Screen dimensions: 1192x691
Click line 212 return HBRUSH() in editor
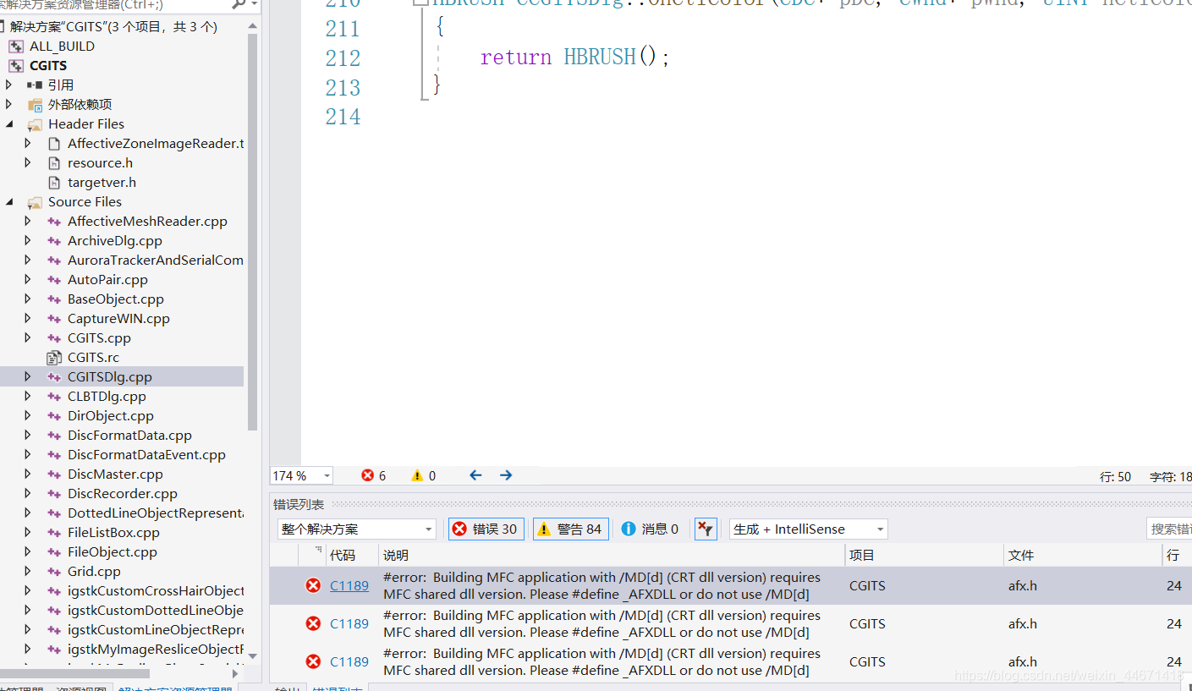tap(574, 58)
